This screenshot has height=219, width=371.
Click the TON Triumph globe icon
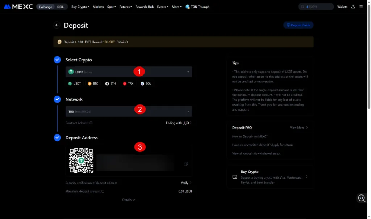(188, 7)
